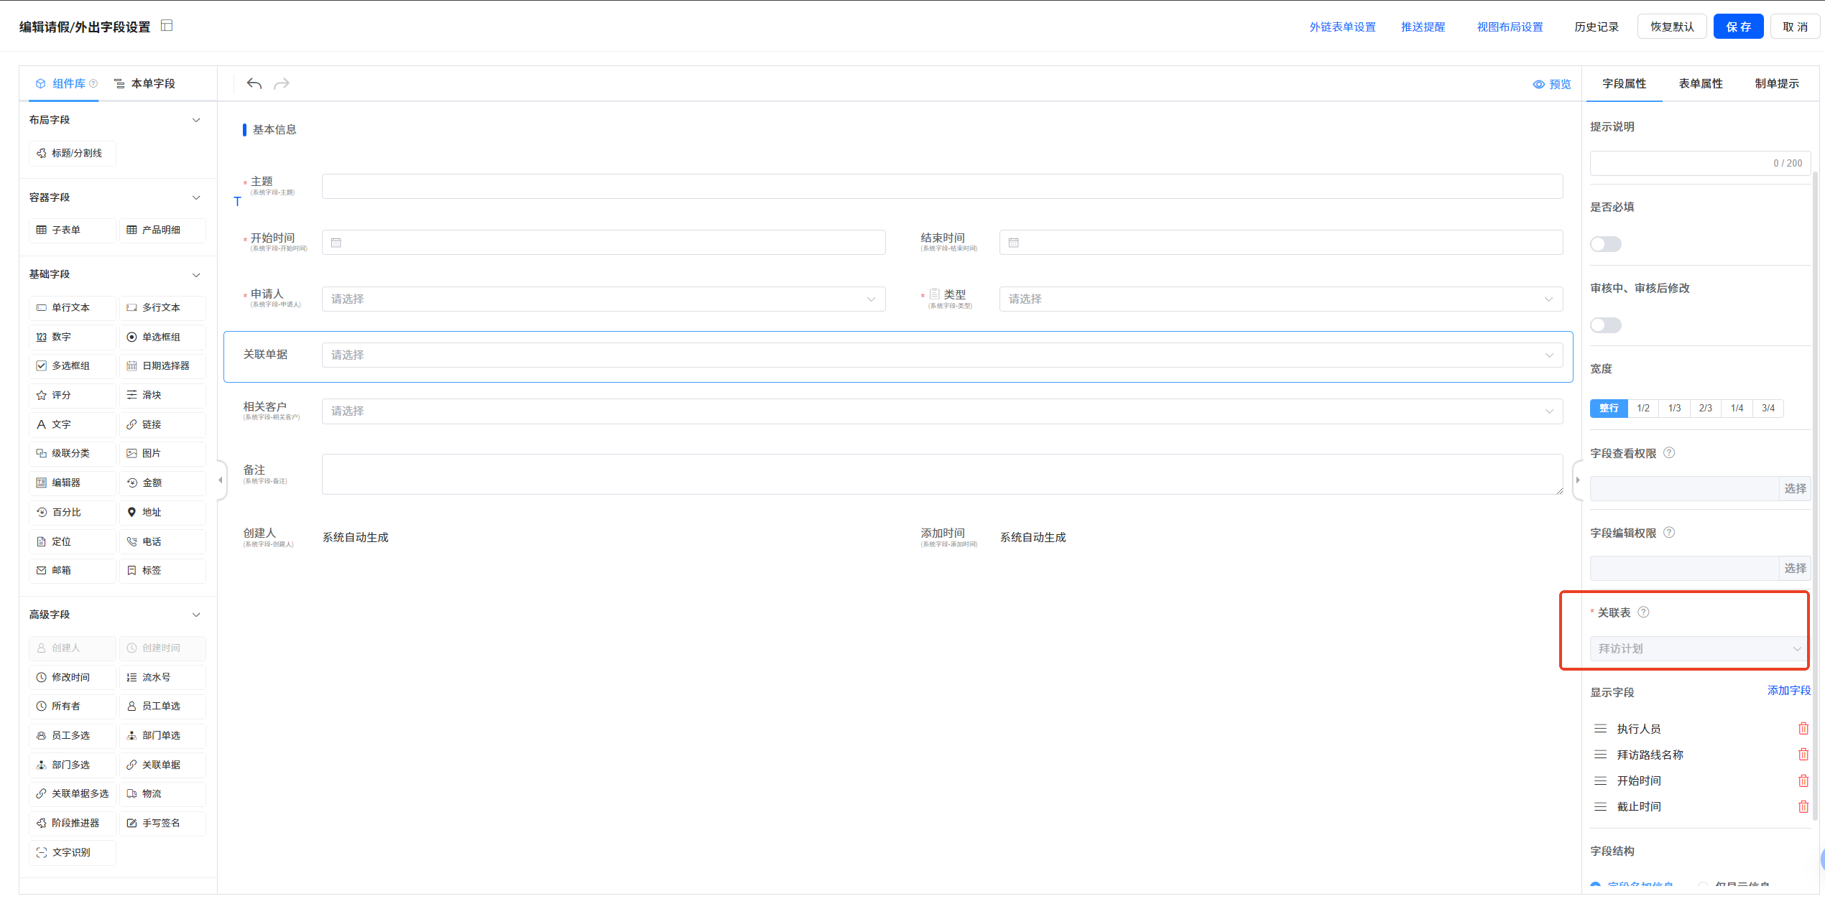This screenshot has height=909, width=1825.
Task: Toggle the 是否必填 switch
Action: coord(1606,244)
